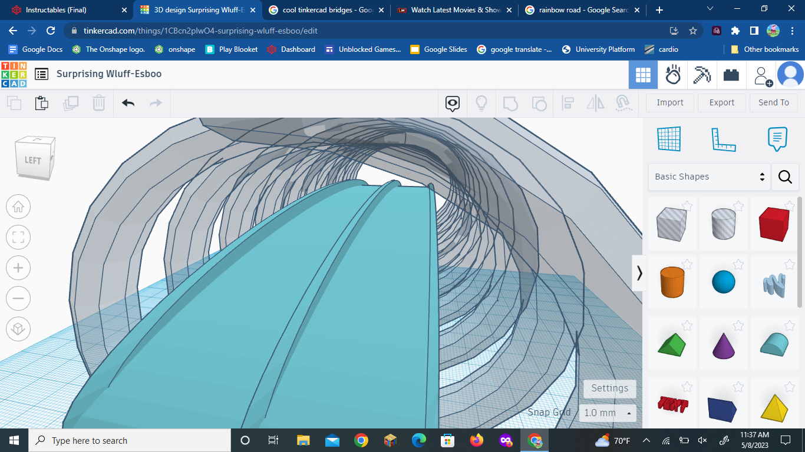The image size is (805, 452).
Task: Open the Align tool
Action: tap(568, 102)
